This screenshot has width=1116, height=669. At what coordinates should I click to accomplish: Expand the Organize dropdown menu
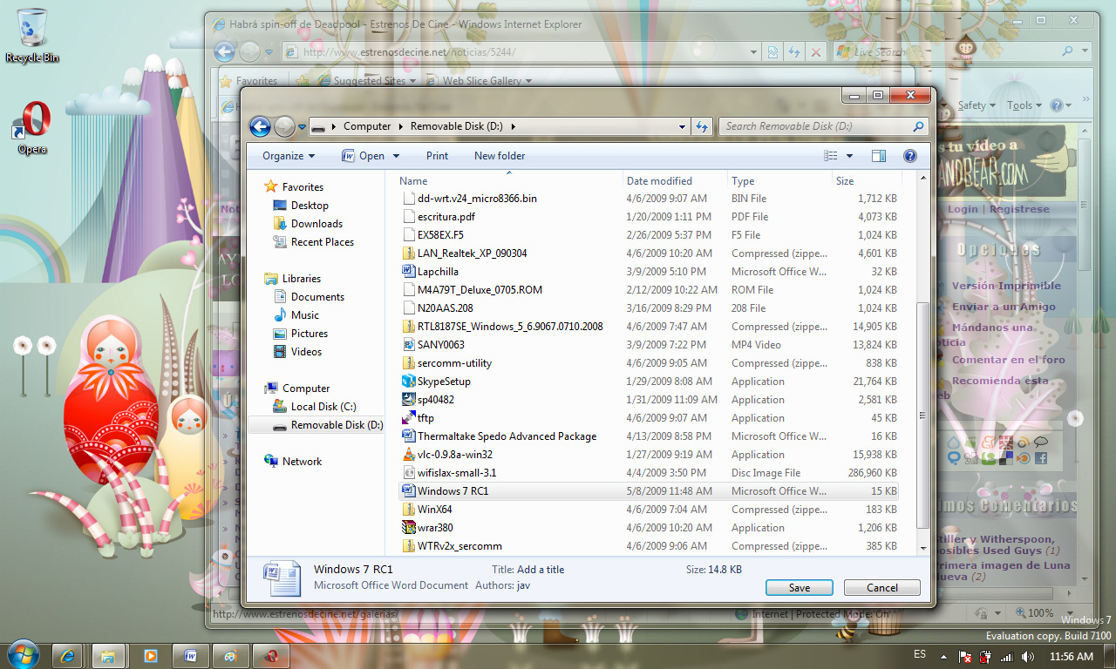[x=289, y=156]
